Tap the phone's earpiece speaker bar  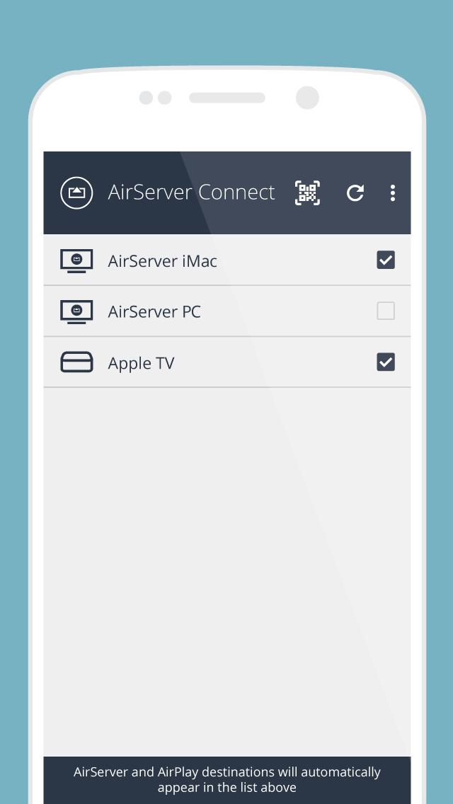pyautogui.click(x=226, y=98)
